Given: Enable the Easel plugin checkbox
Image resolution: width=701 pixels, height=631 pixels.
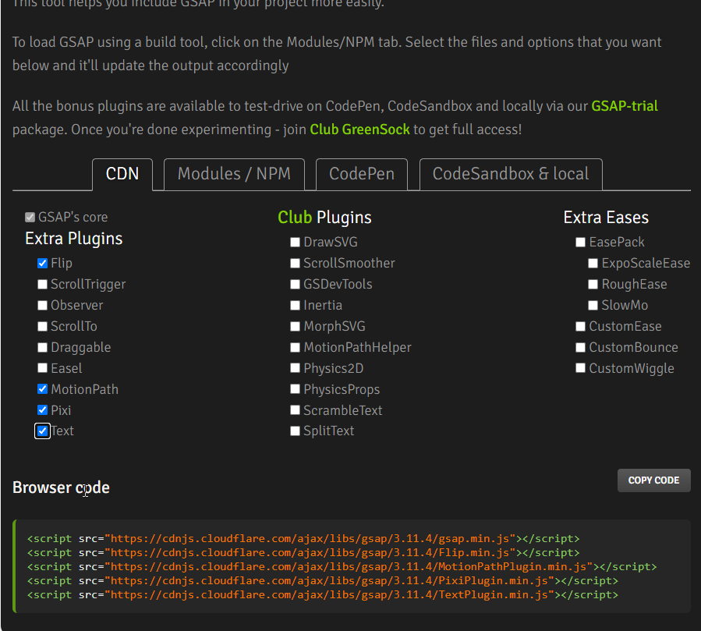Looking at the screenshot, I should (x=42, y=368).
